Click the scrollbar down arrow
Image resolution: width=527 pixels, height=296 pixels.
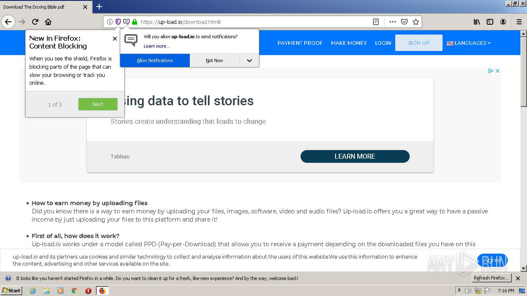(524, 268)
